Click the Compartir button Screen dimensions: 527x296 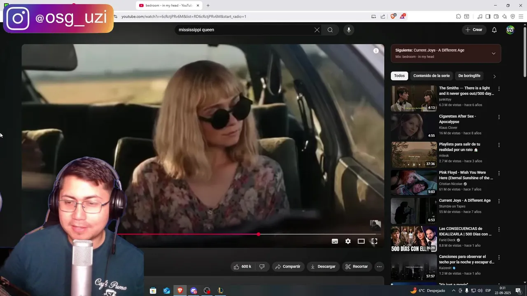point(288,266)
